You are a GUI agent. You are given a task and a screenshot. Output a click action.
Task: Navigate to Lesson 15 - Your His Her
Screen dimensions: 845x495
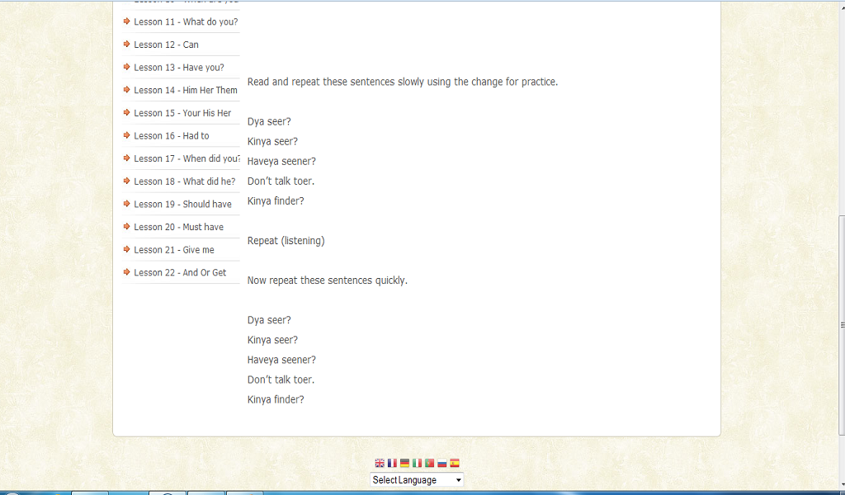click(182, 113)
